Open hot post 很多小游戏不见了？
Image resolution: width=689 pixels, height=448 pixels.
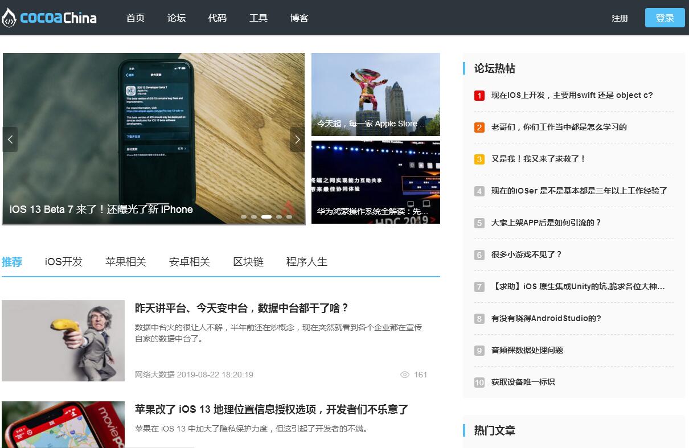click(526, 254)
